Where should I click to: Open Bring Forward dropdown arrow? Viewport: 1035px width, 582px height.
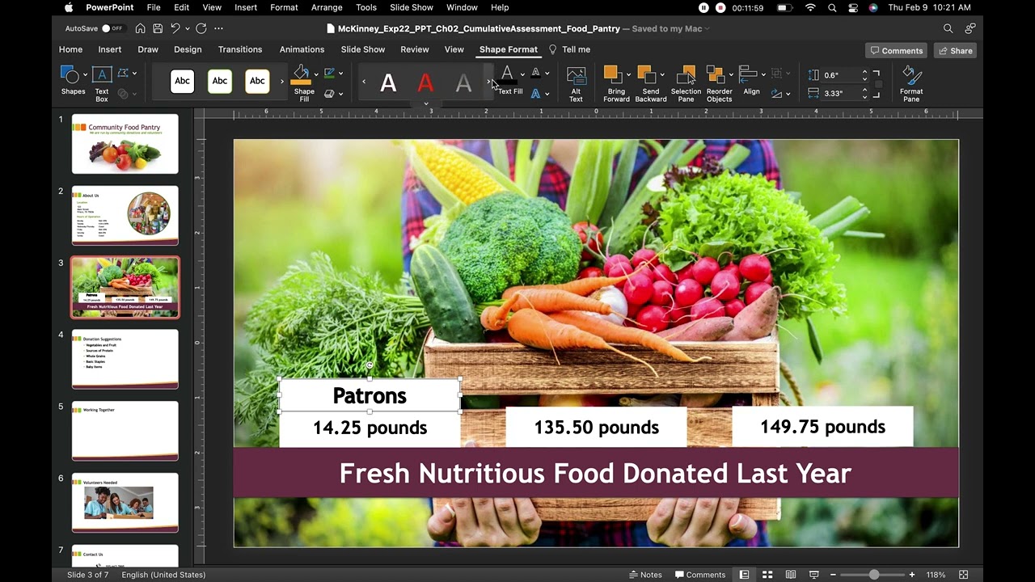[628, 75]
